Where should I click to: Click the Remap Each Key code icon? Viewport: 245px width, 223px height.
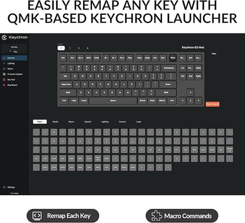tap(37, 216)
